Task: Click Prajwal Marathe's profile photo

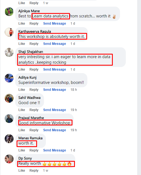Action: tap(9, 119)
